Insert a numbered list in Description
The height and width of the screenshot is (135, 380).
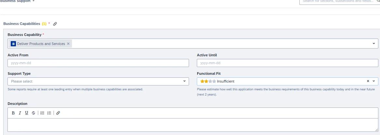(x=49, y=113)
